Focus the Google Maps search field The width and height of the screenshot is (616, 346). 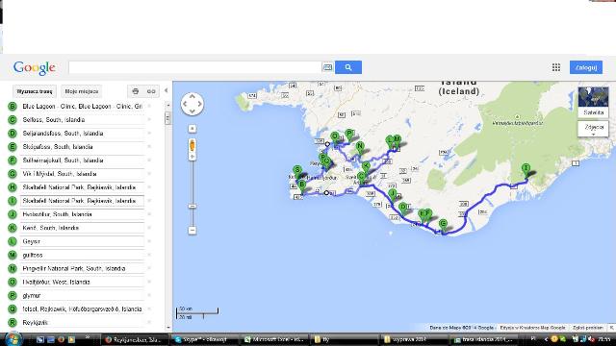(x=195, y=67)
